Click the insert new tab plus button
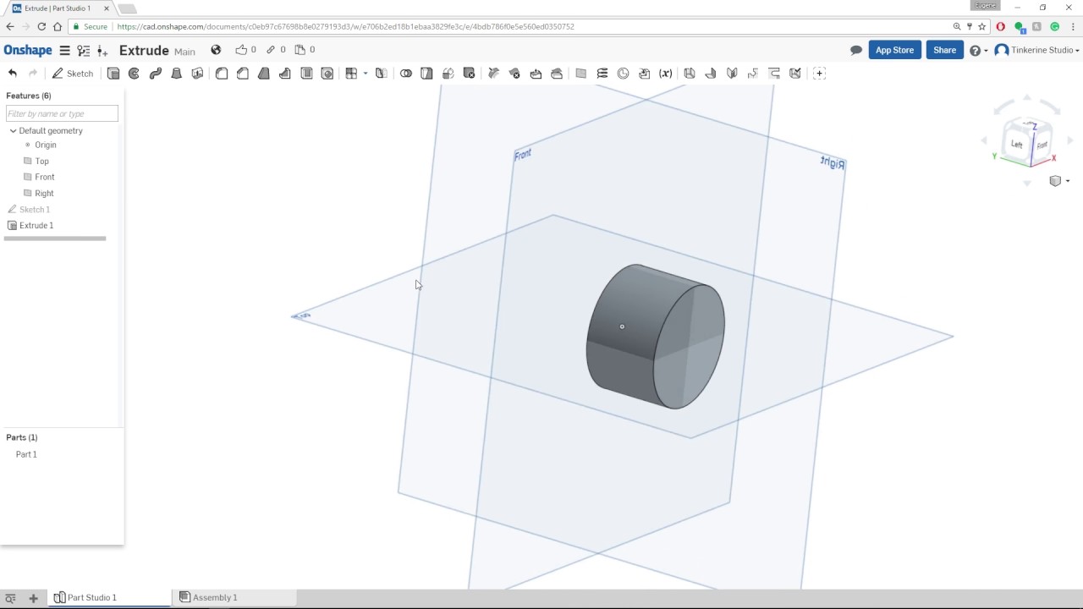This screenshot has width=1083, height=609. pyautogui.click(x=33, y=598)
